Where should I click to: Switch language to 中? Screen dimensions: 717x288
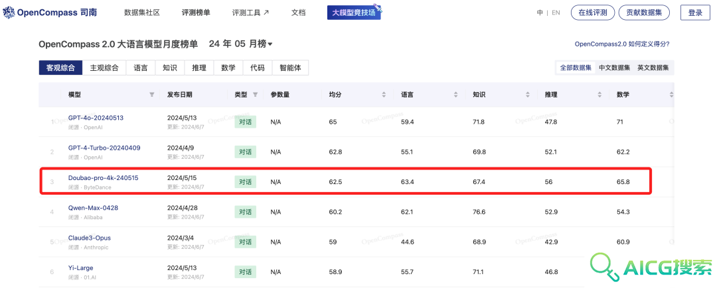540,13
